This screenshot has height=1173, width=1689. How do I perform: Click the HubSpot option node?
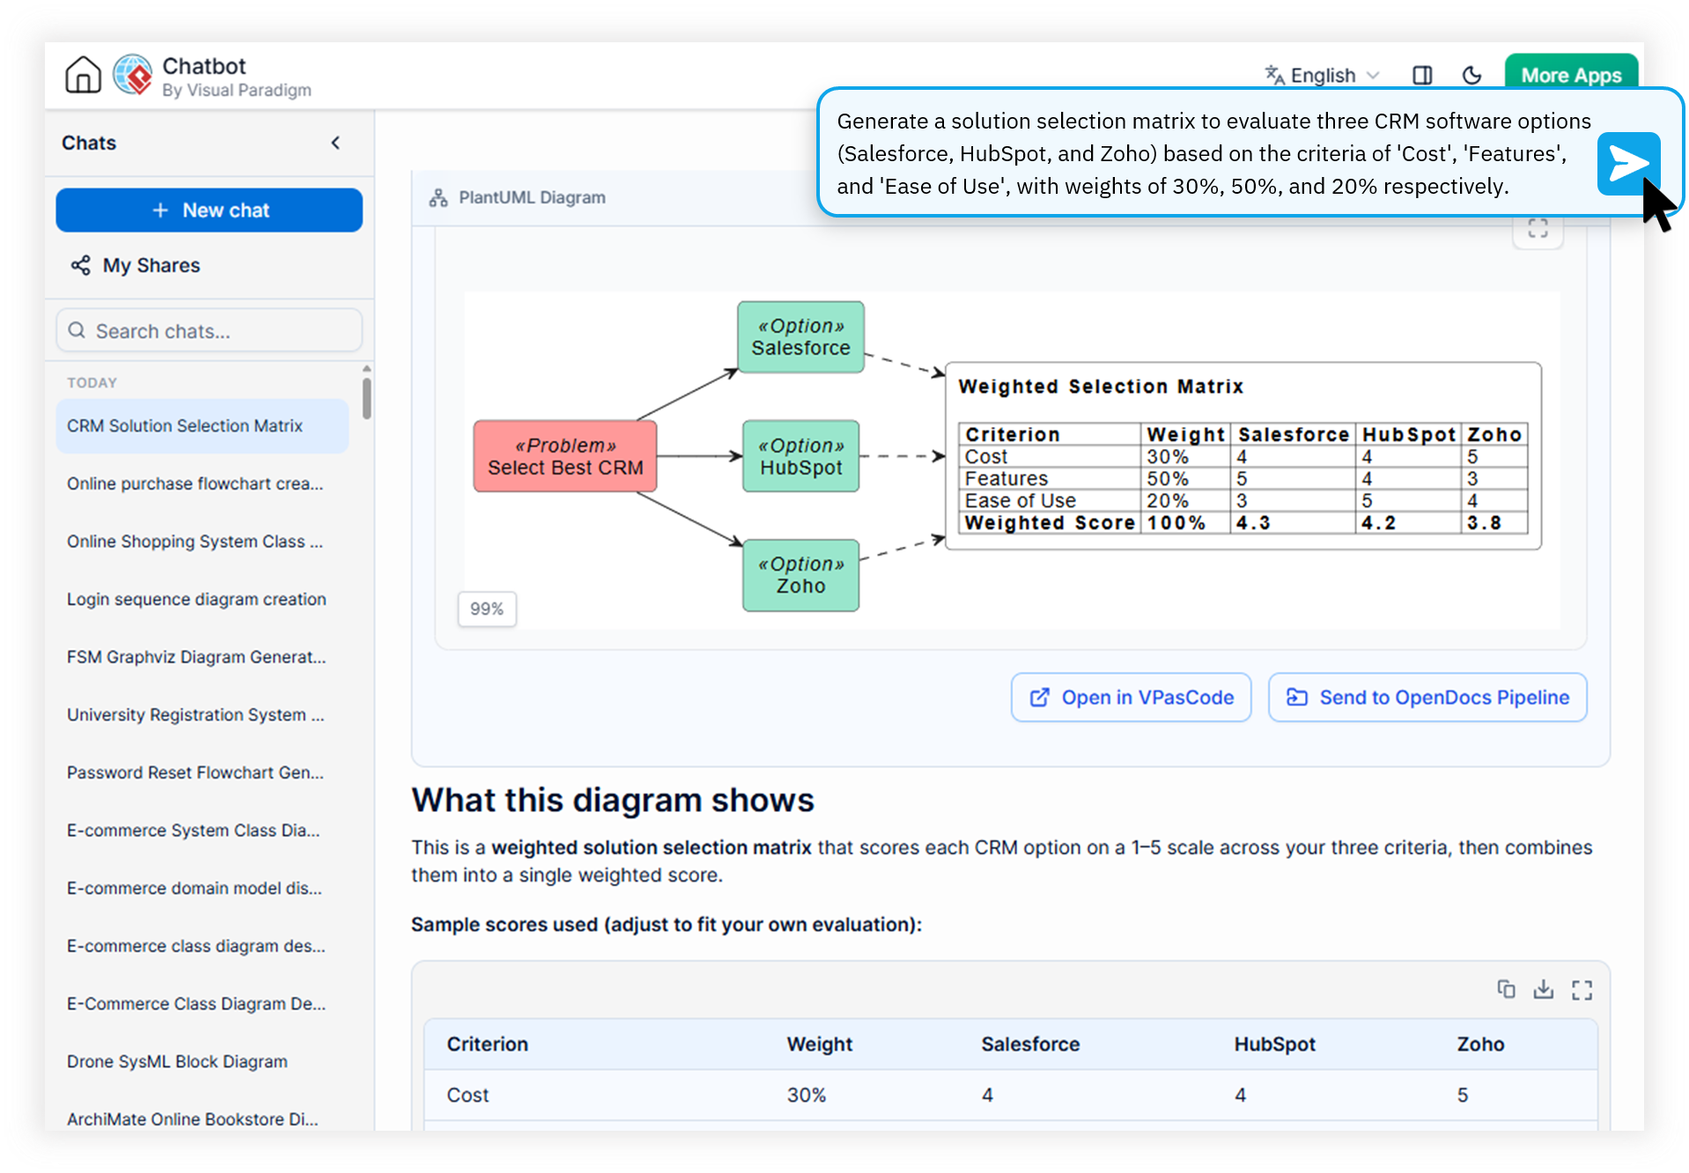click(800, 456)
